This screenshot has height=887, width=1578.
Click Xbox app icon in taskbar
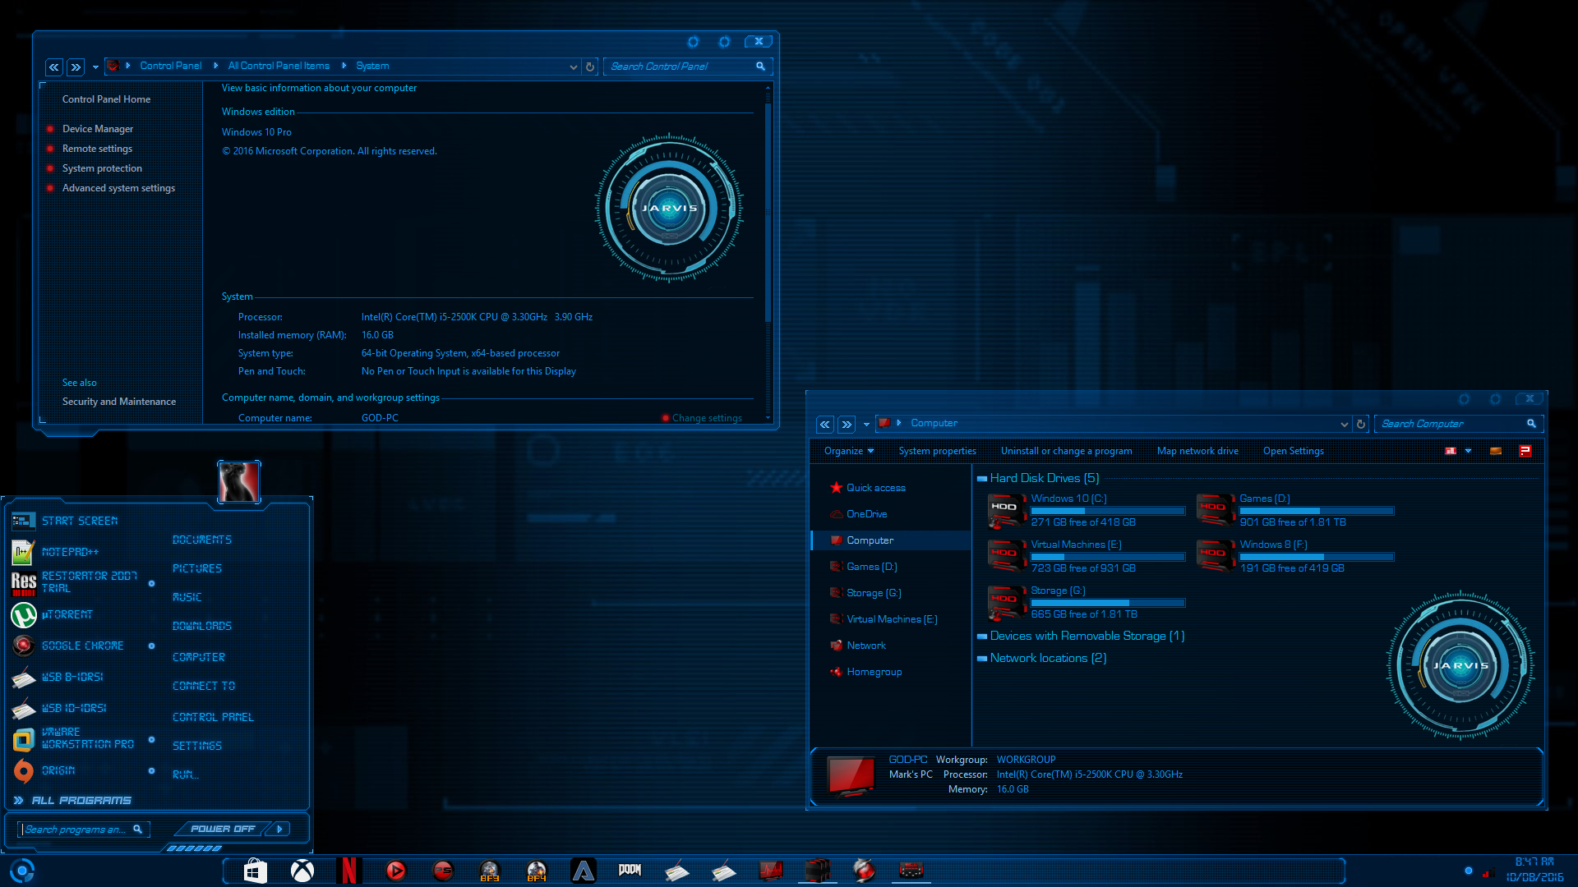302,869
